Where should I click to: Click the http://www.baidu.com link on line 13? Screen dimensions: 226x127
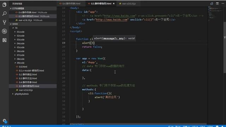click(x=112, y=20)
